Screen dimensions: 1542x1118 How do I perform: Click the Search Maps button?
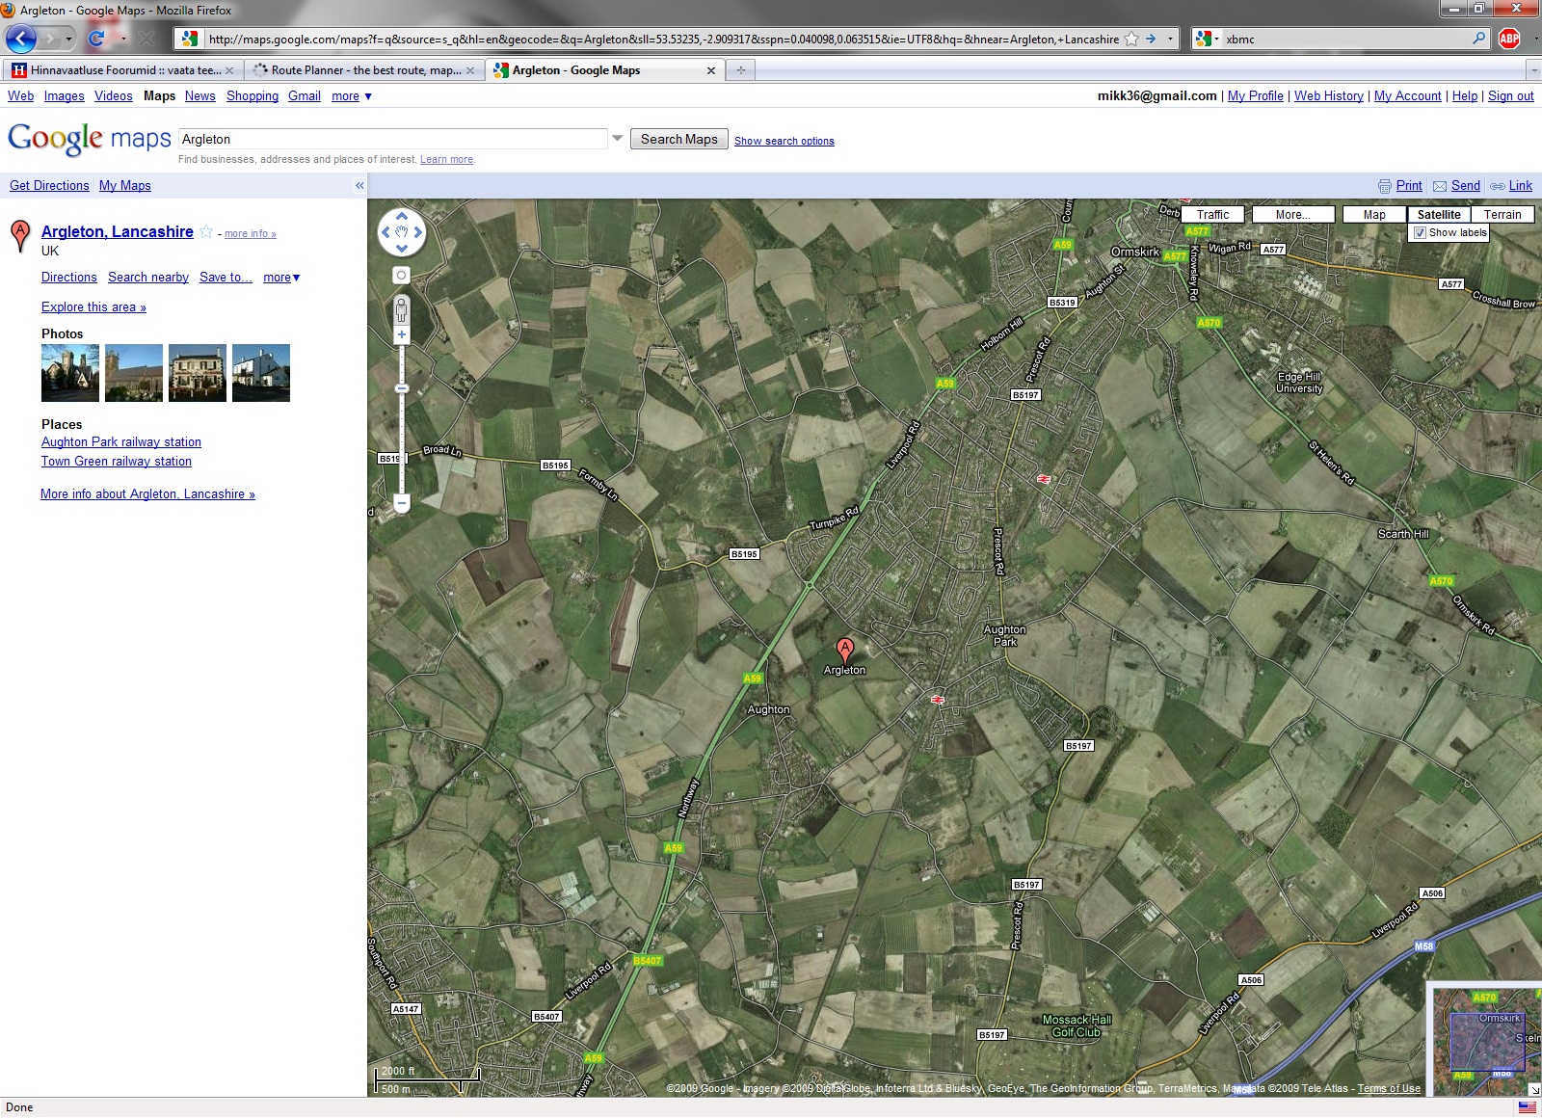click(x=679, y=139)
